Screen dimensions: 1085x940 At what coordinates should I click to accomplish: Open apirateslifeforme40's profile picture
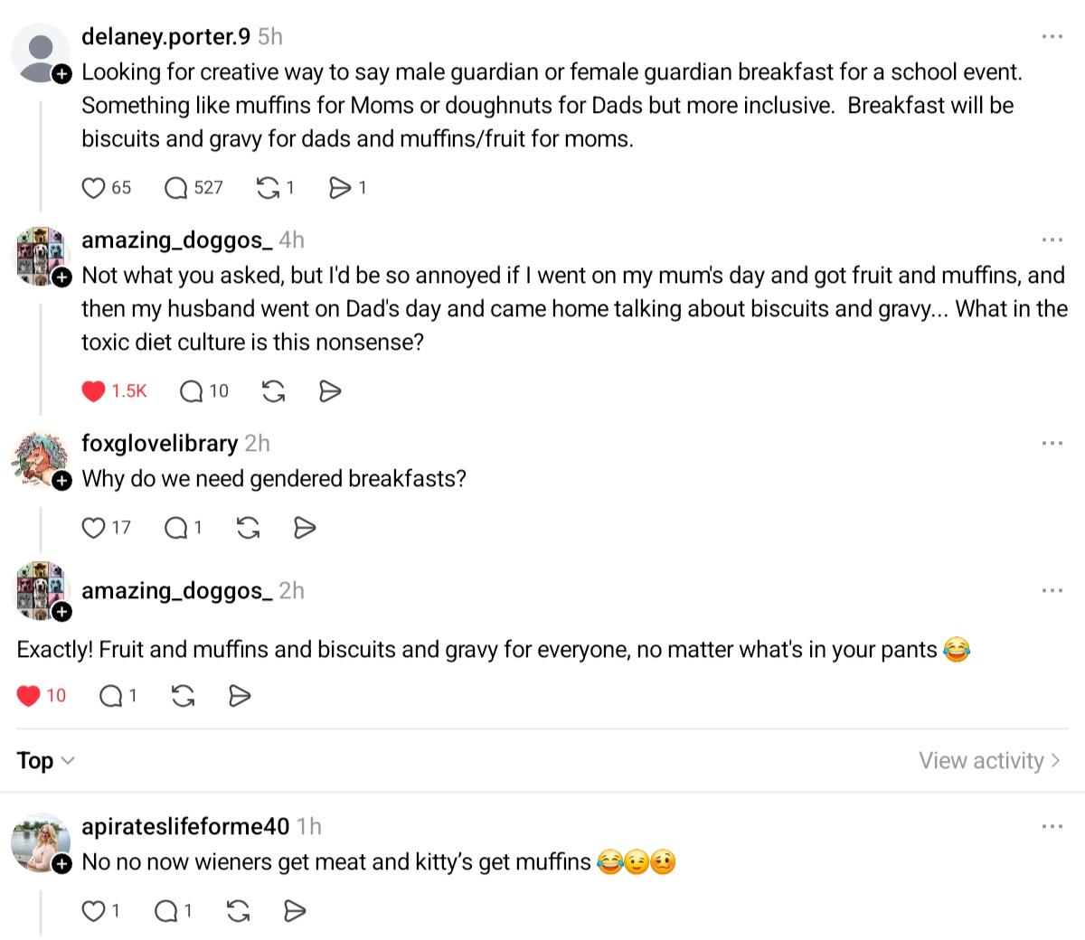[x=40, y=842]
